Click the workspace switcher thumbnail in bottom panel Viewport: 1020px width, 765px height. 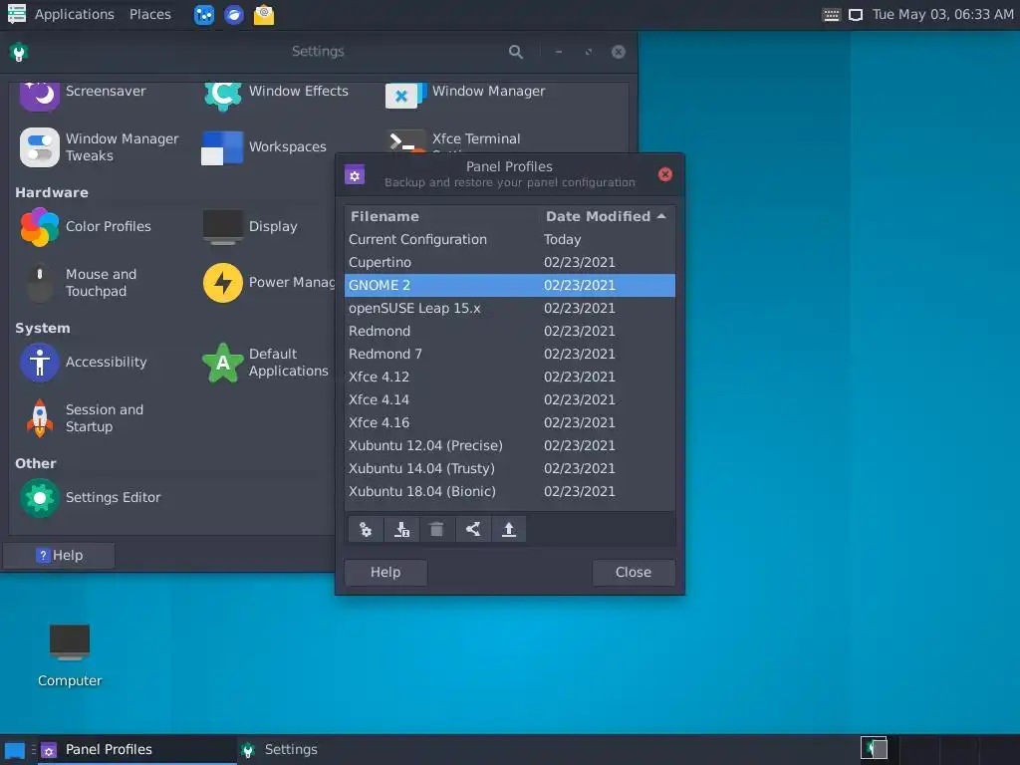pyautogui.click(x=874, y=749)
